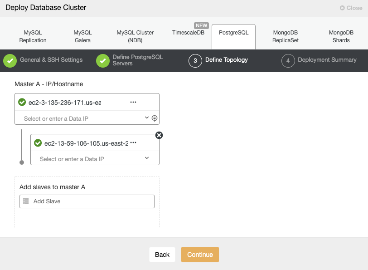
Task: Go to Define PostgreSQL Servers step
Action: [x=137, y=60]
